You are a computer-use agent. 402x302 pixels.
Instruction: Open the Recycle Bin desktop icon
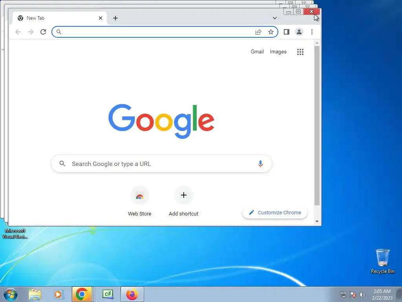click(x=382, y=261)
